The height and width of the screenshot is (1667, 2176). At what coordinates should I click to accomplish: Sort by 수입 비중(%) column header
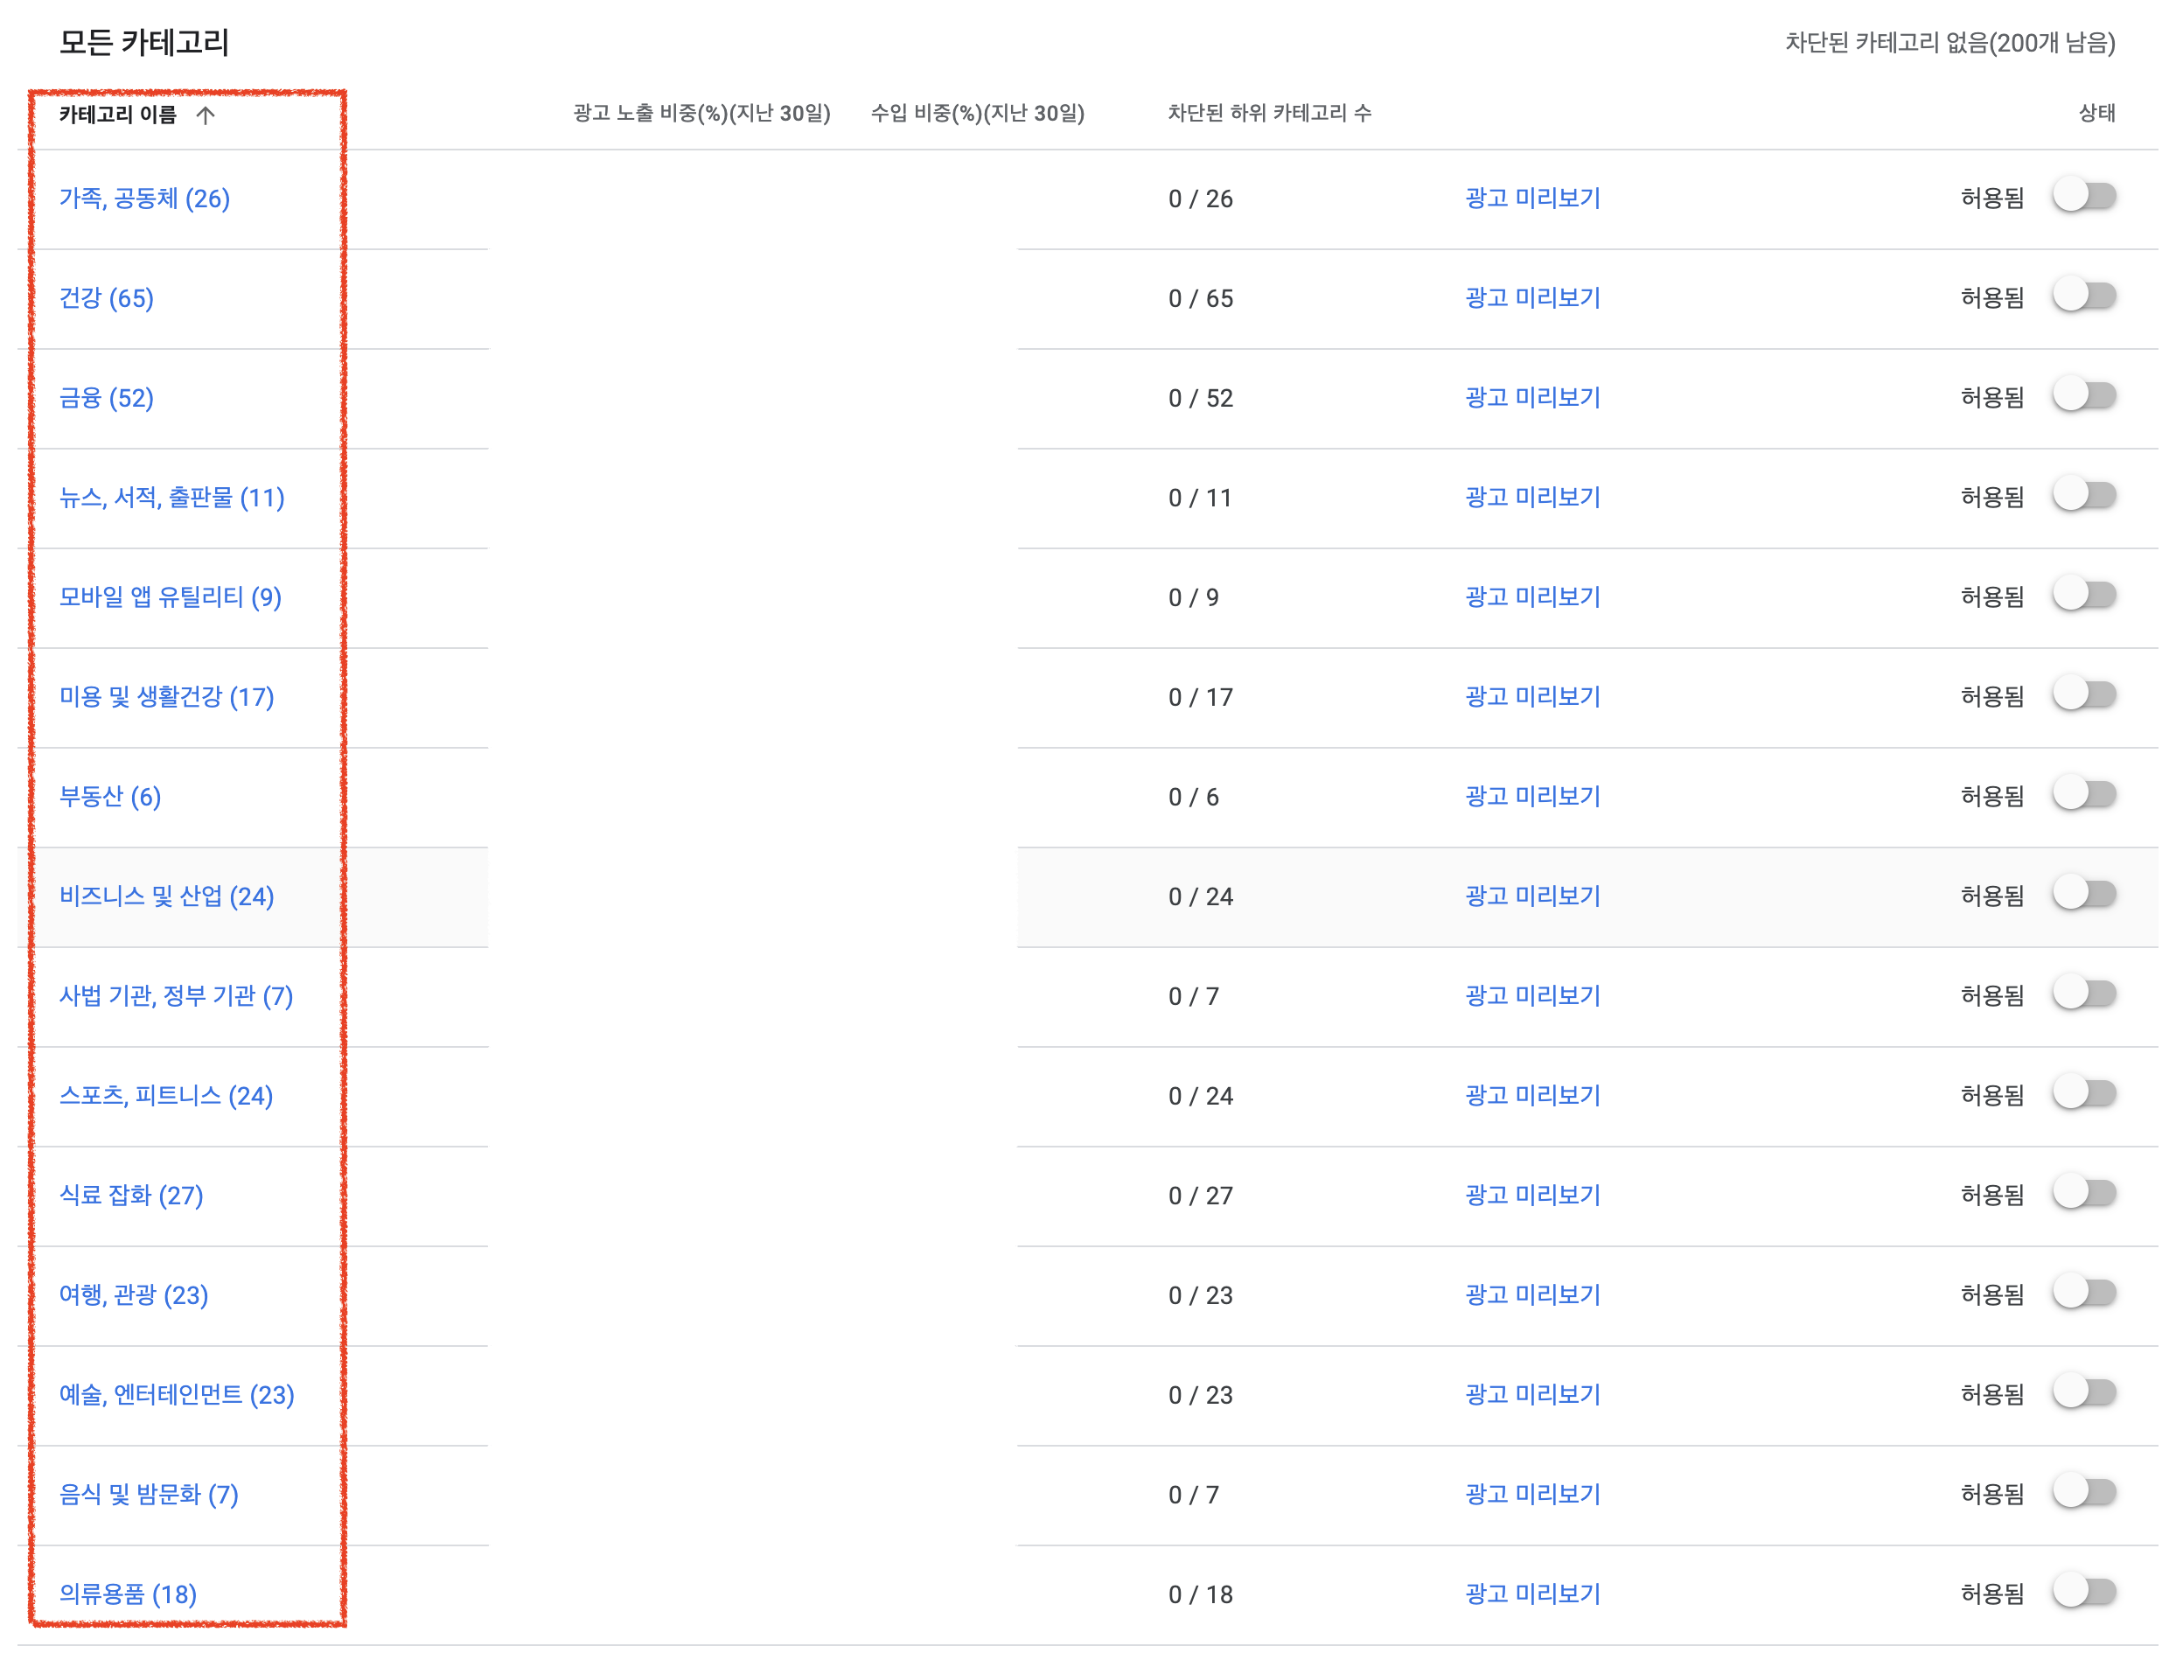[976, 113]
